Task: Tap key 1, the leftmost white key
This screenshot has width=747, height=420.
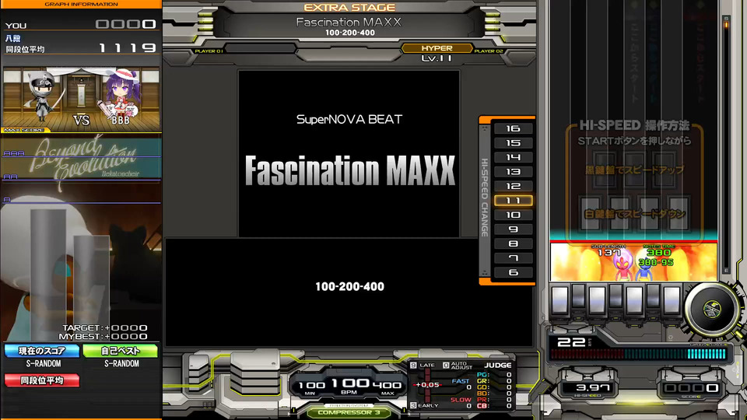Action: point(559,301)
